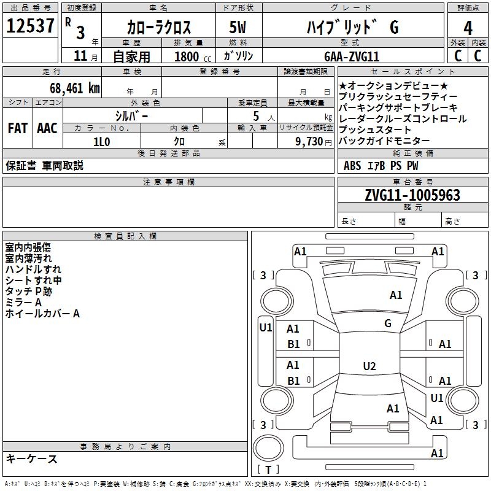Click the 車台番号 section header

coord(412,182)
